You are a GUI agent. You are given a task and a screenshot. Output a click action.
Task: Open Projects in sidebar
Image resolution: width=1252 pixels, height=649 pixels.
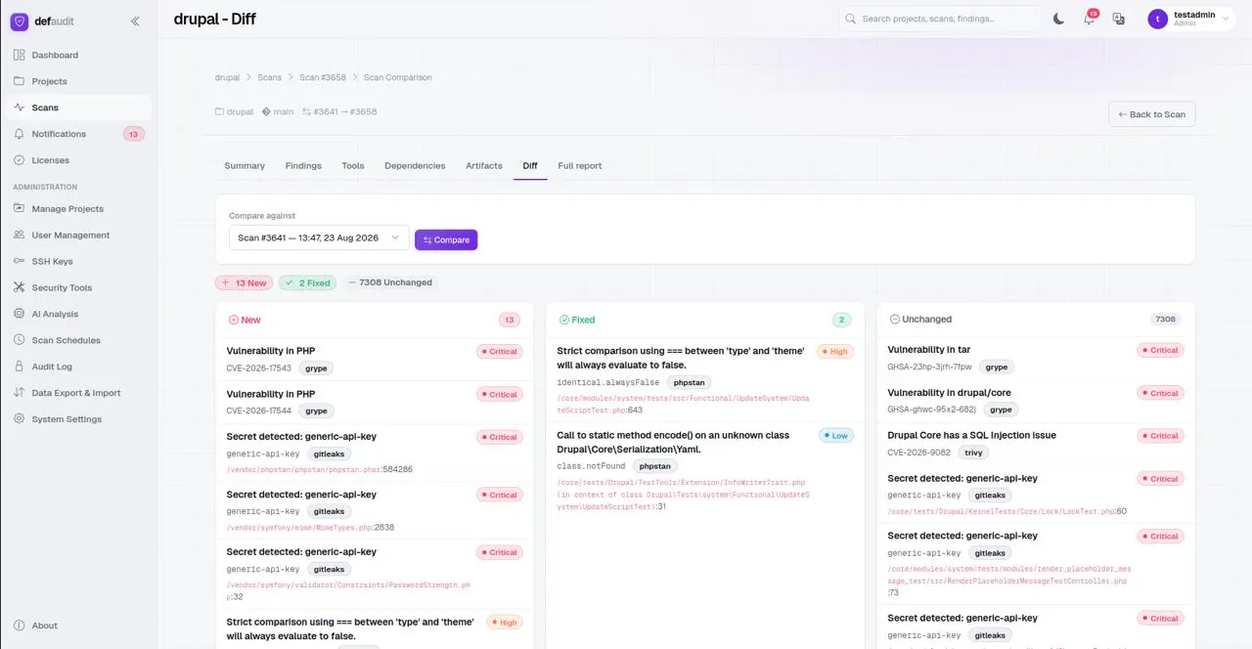coord(78,81)
